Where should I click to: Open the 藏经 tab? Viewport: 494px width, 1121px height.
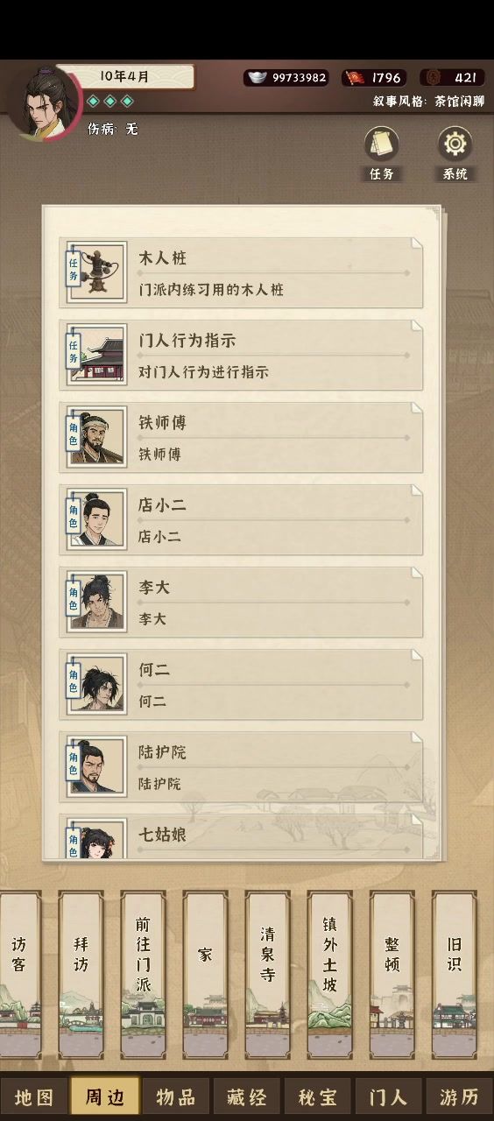[247, 1097]
